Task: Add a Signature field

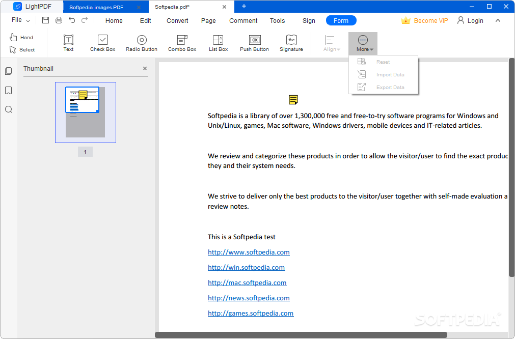Action: click(x=291, y=43)
